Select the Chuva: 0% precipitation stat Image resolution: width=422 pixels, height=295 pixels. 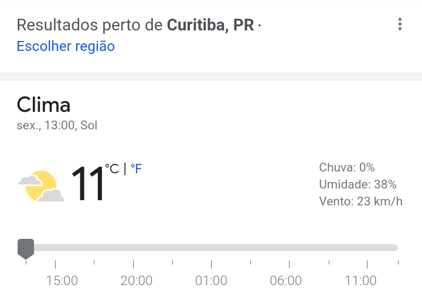347,167
